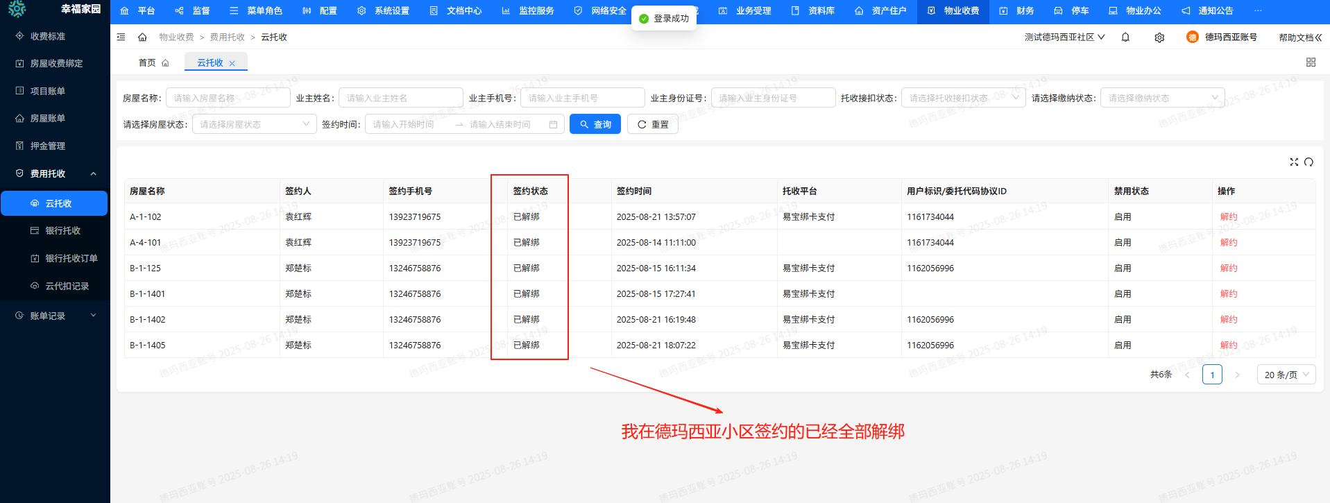Open settings via the gear icon

tap(1159, 37)
